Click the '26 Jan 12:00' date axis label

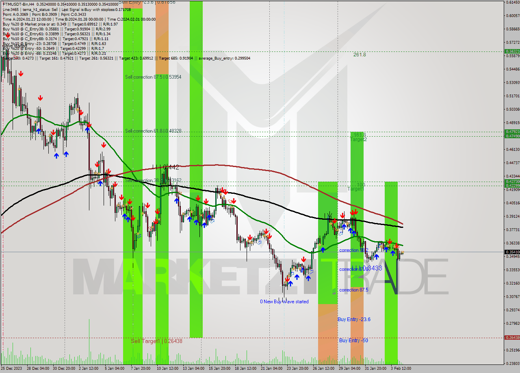click(x=323, y=369)
